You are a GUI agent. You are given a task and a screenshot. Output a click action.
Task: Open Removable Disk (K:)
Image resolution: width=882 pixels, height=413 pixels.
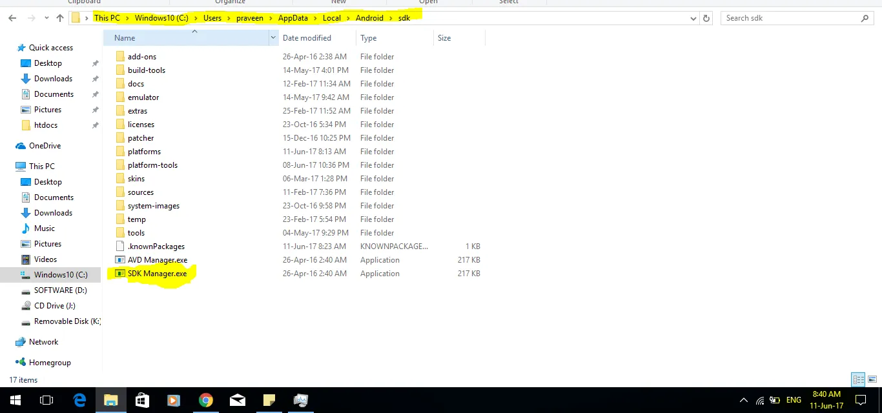pos(67,321)
